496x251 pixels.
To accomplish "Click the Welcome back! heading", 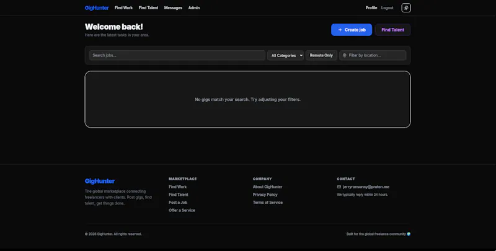I will pyautogui.click(x=114, y=27).
